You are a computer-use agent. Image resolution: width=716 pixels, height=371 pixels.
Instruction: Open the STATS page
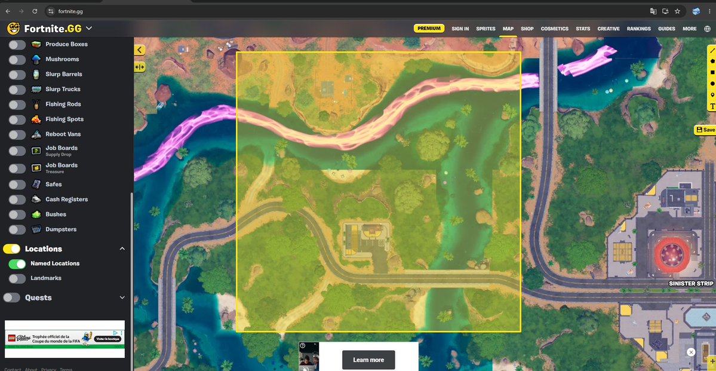point(583,28)
